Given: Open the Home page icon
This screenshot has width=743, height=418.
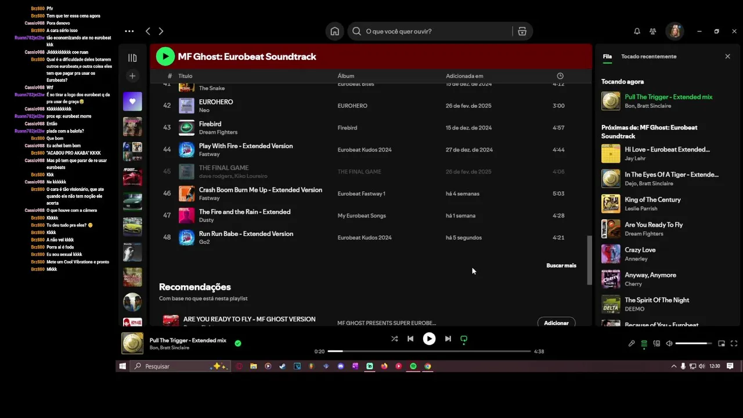Looking at the screenshot, I should pyautogui.click(x=335, y=31).
